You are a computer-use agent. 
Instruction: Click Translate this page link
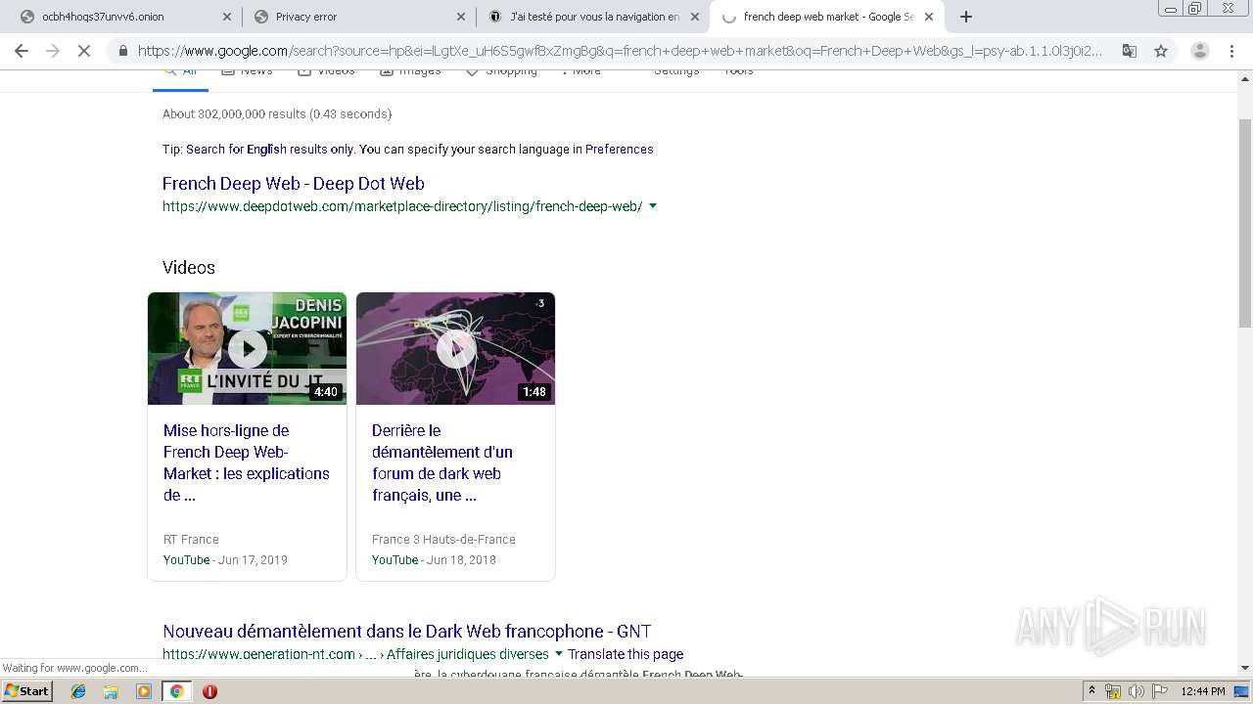coord(626,654)
